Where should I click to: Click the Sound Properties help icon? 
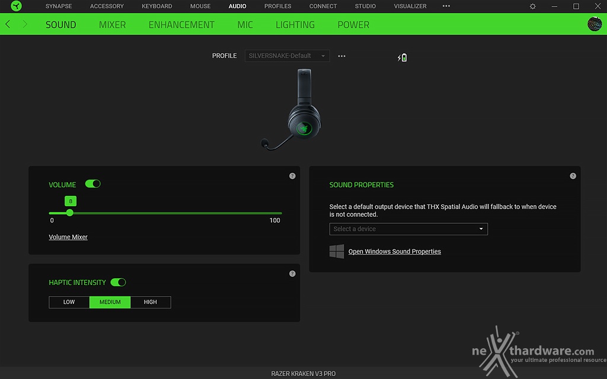point(573,176)
